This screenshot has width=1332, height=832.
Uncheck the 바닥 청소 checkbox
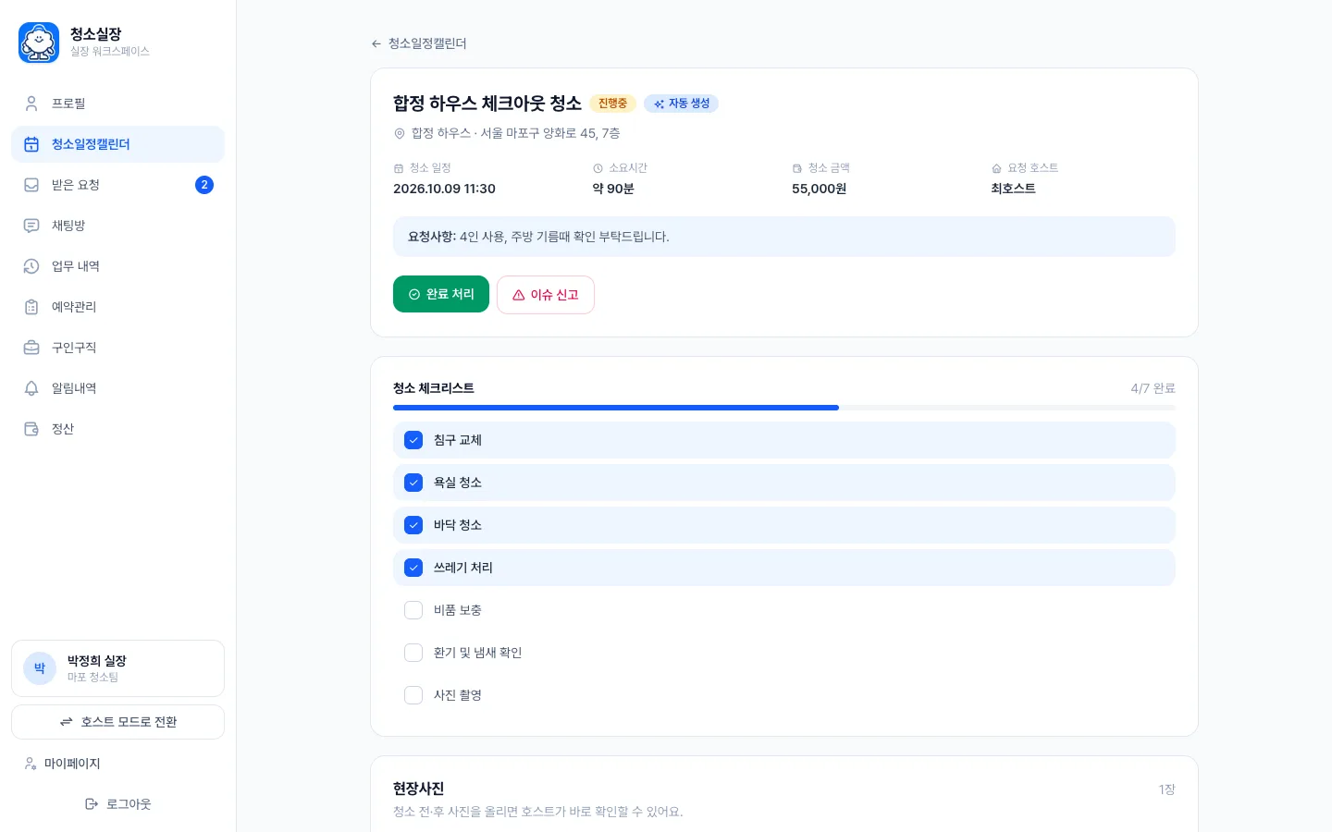click(413, 525)
